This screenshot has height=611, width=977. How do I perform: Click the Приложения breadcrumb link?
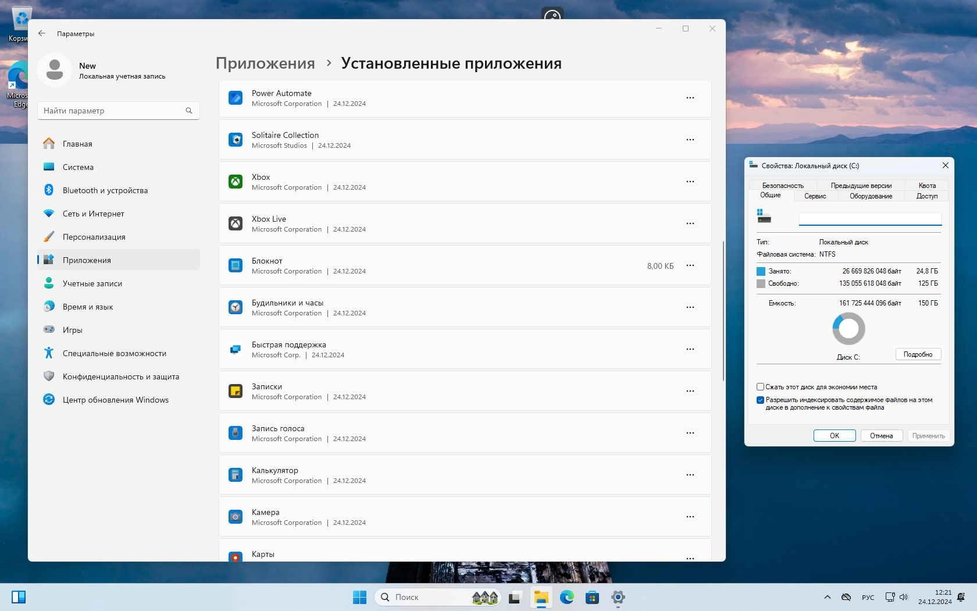pos(265,63)
